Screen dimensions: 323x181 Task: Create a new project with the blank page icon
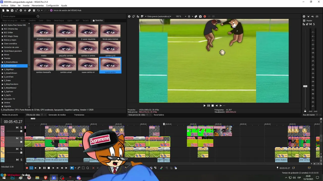[3, 10]
